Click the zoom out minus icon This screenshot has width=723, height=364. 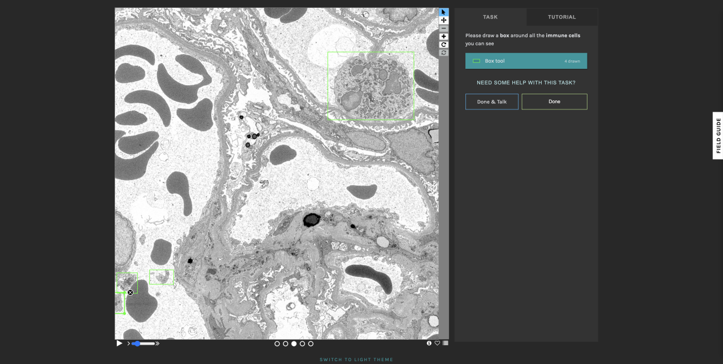pyautogui.click(x=443, y=28)
